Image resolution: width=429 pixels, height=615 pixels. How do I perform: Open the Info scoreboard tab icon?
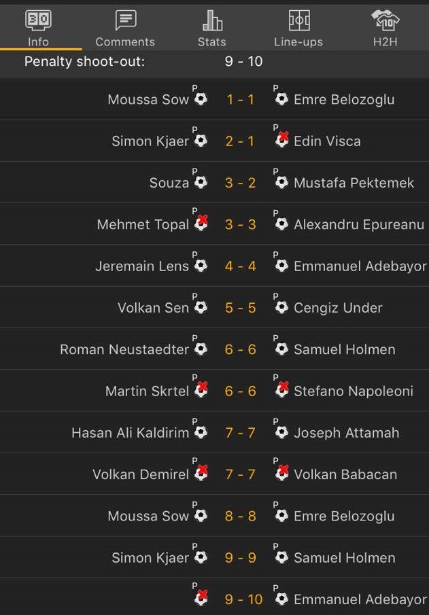tap(38, 20)
